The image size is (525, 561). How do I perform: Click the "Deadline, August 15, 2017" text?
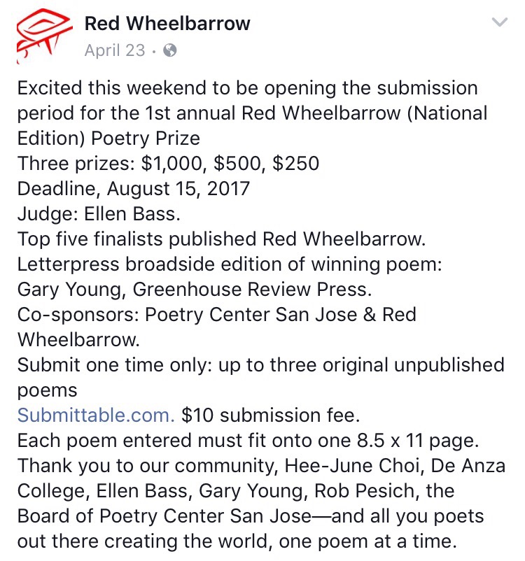point(134,188)
